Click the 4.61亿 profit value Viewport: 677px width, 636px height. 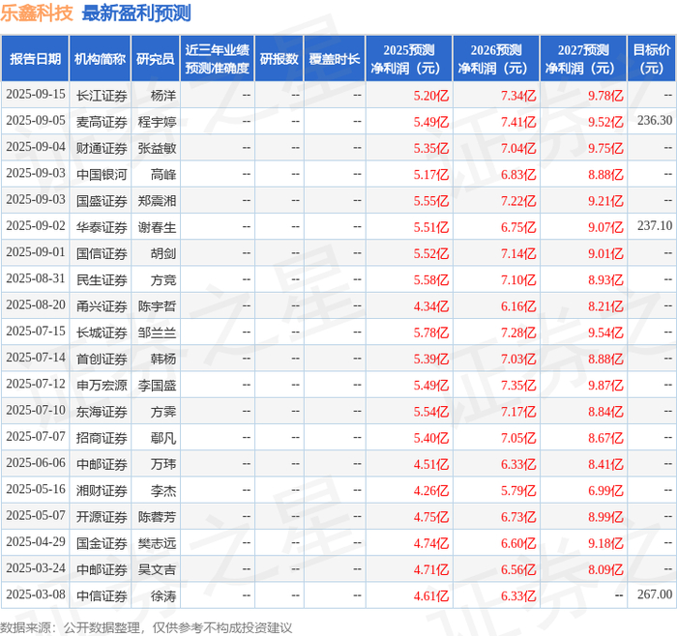(431, 595)
